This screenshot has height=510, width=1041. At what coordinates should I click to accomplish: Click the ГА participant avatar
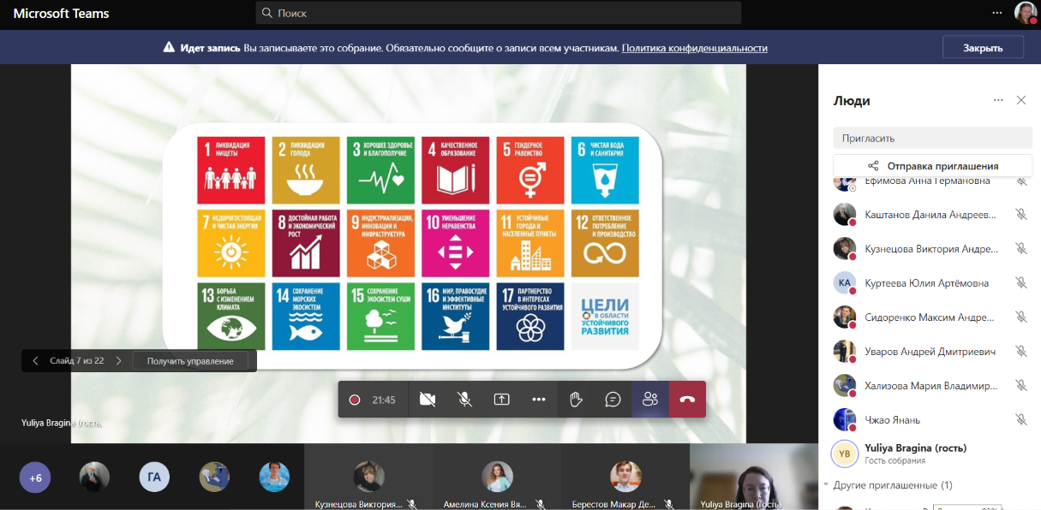click(154, 477)
